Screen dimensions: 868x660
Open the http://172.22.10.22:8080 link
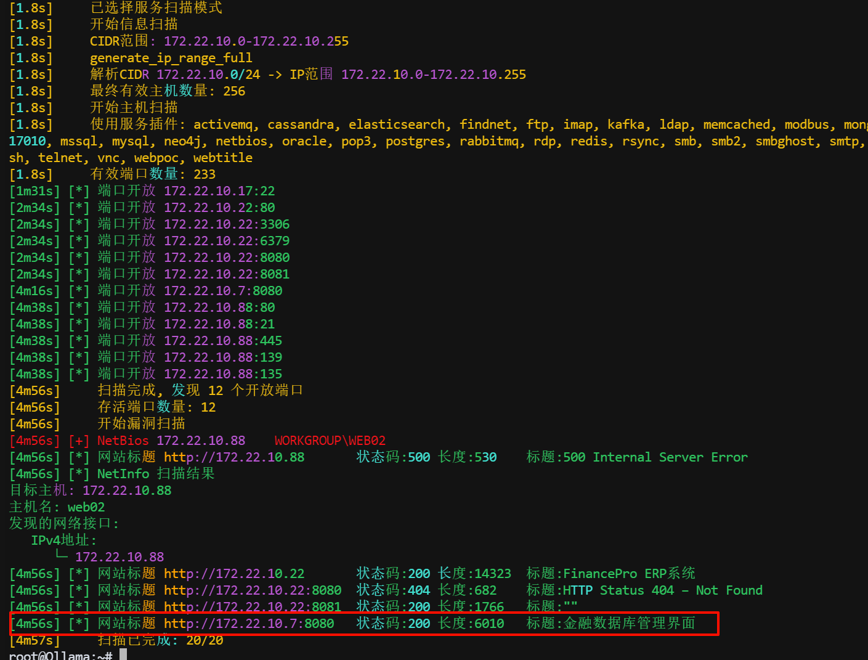point(252,590)
